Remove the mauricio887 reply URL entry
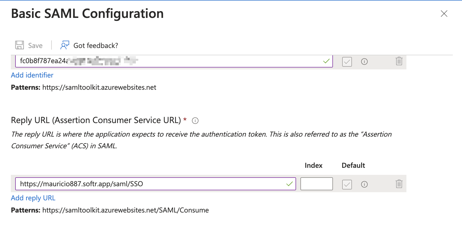Viewport: 462px width, 238px height. [399, 184]
